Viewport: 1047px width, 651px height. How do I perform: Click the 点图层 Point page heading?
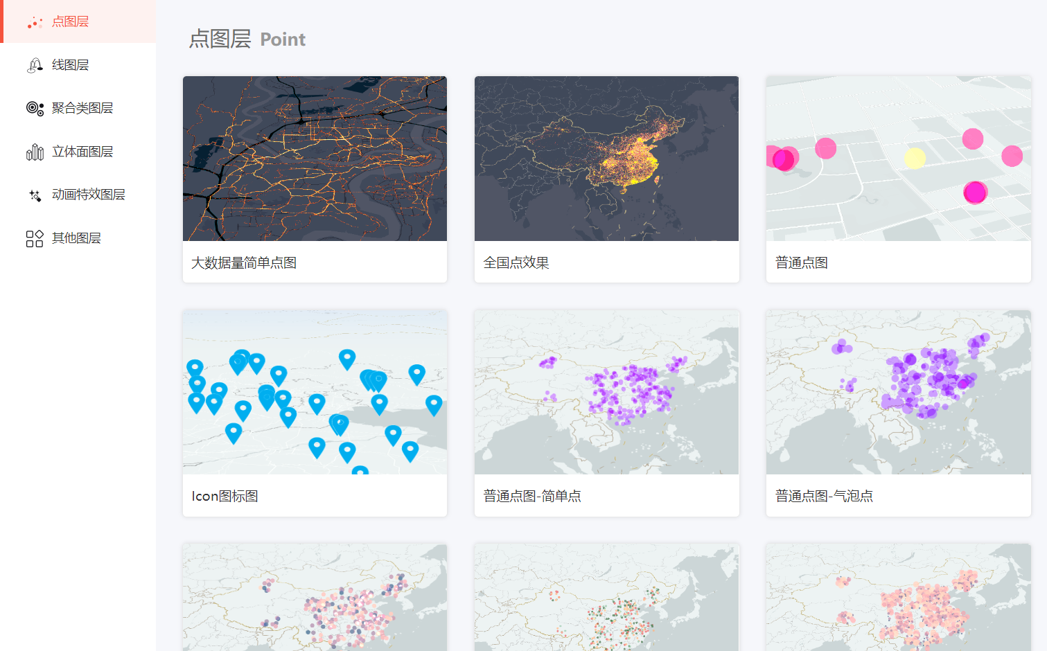(247, 39)
